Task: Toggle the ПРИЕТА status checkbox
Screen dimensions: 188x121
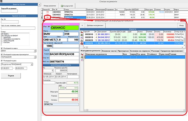Action: [2, 34]
